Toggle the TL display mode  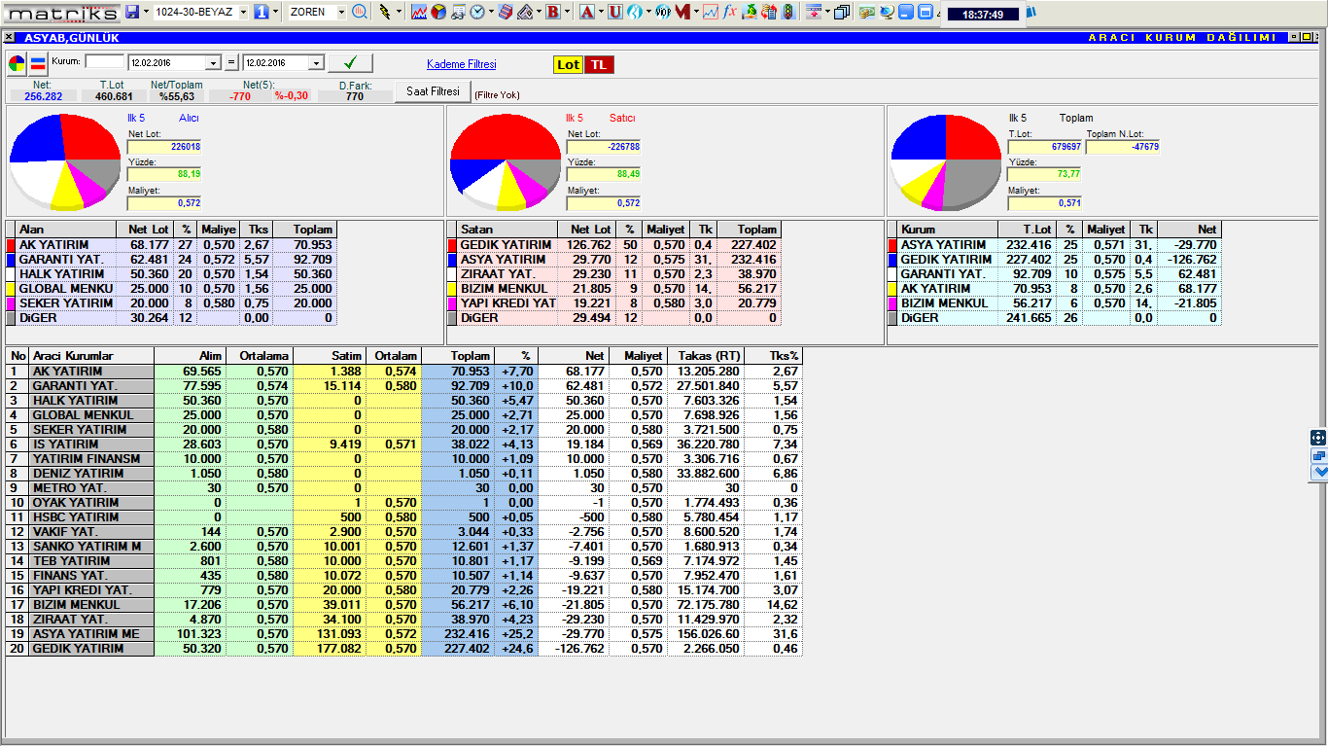pyautogui.click(x=599, y=64)
